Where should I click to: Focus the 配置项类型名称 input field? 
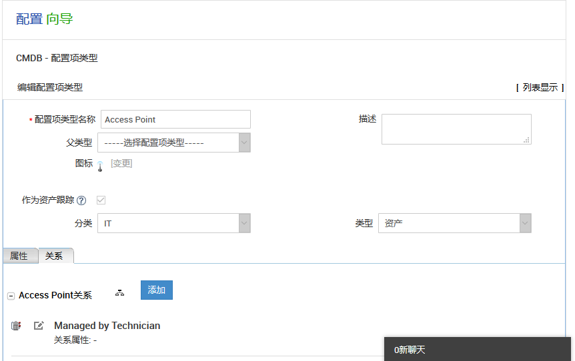click(x=175, y=120)
